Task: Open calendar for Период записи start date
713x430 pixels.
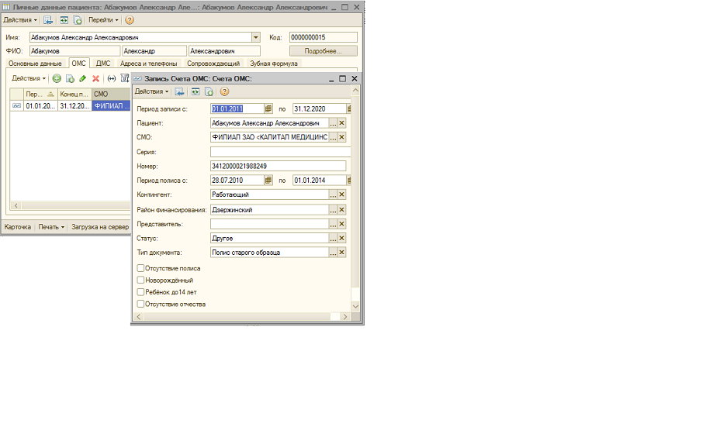Action: [x=268, y=109]
